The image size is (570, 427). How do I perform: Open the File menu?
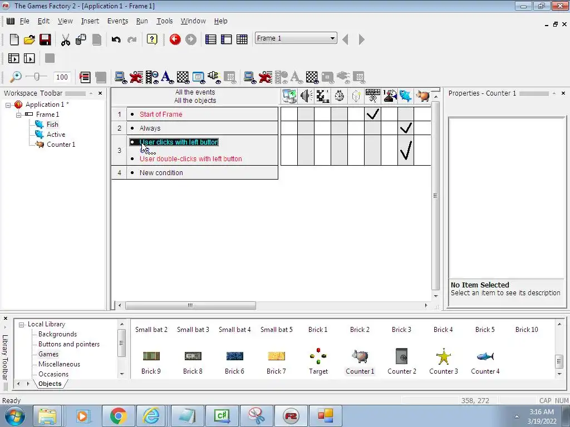24,21
